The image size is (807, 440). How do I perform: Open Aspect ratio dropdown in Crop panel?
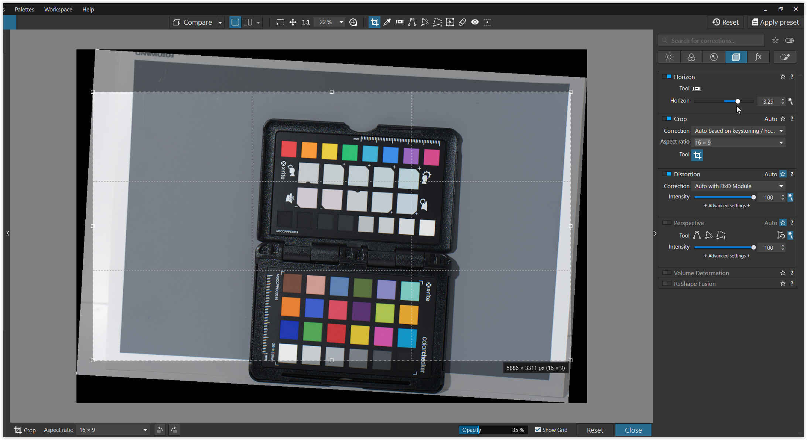point(738,142)
